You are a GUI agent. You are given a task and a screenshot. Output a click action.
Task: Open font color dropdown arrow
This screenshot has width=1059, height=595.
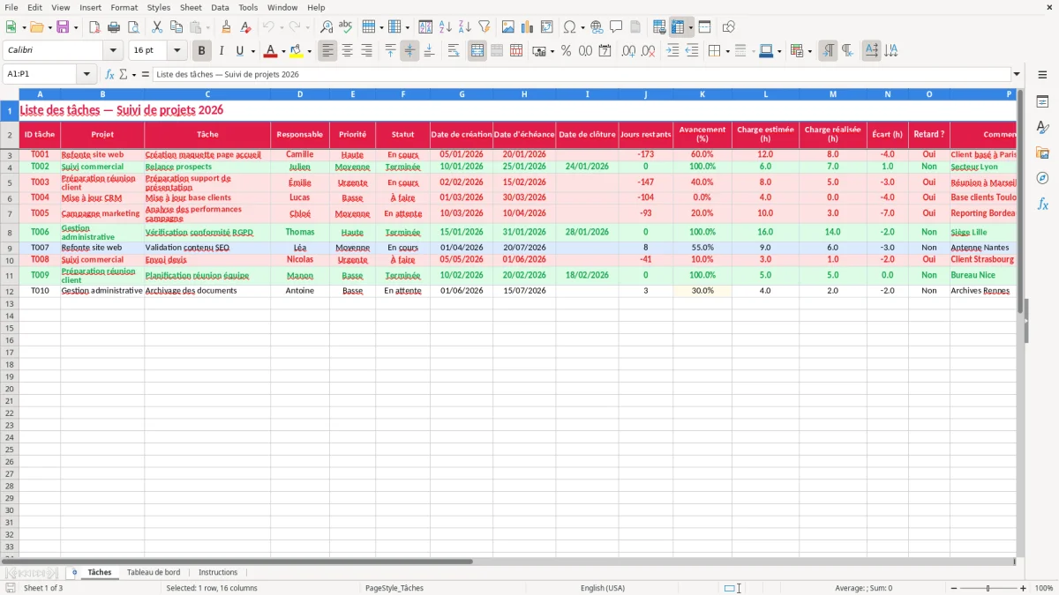point(283,51)
